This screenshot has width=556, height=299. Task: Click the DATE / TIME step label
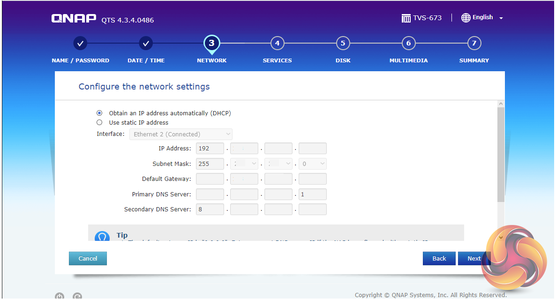point(146,60)
